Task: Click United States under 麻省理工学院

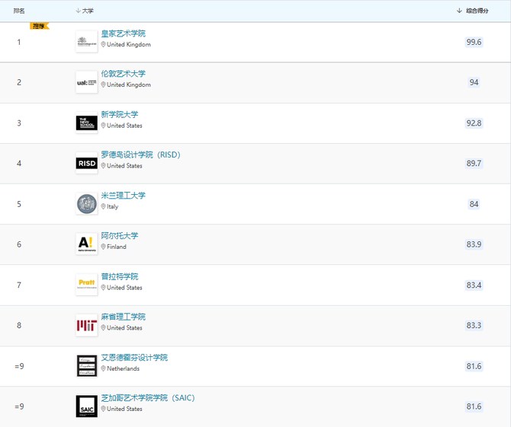Action: point(124,328)
